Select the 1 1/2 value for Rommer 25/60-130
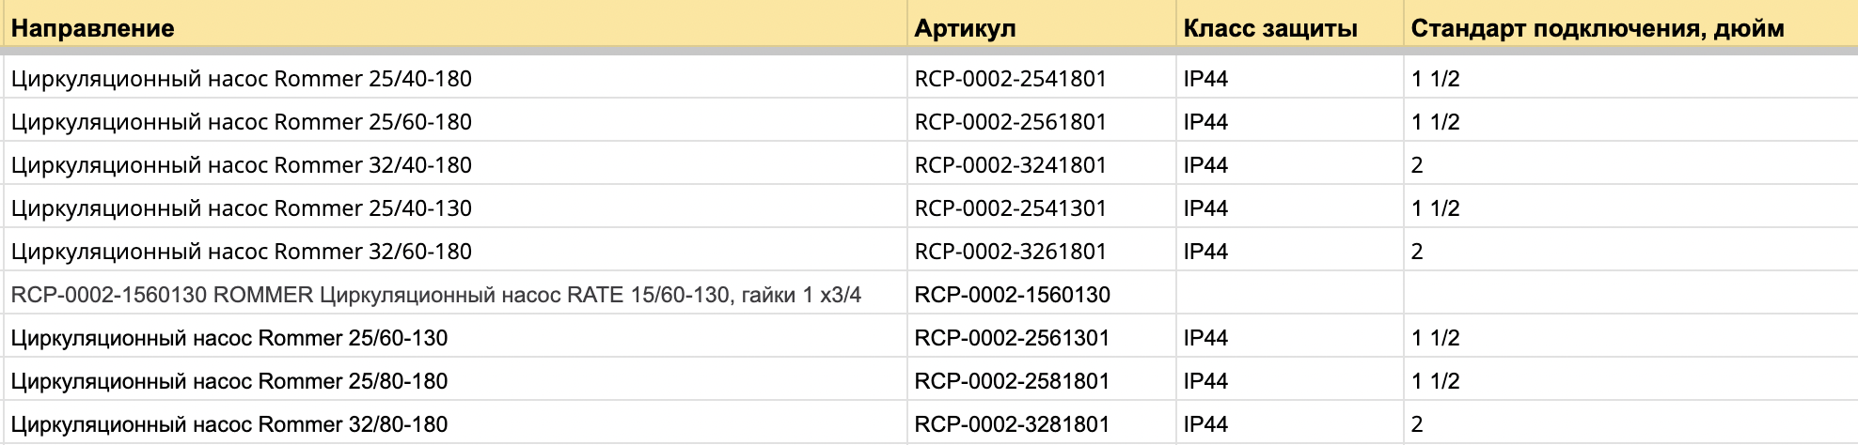Screen dimensions: 1858x445 (1631, 337)
